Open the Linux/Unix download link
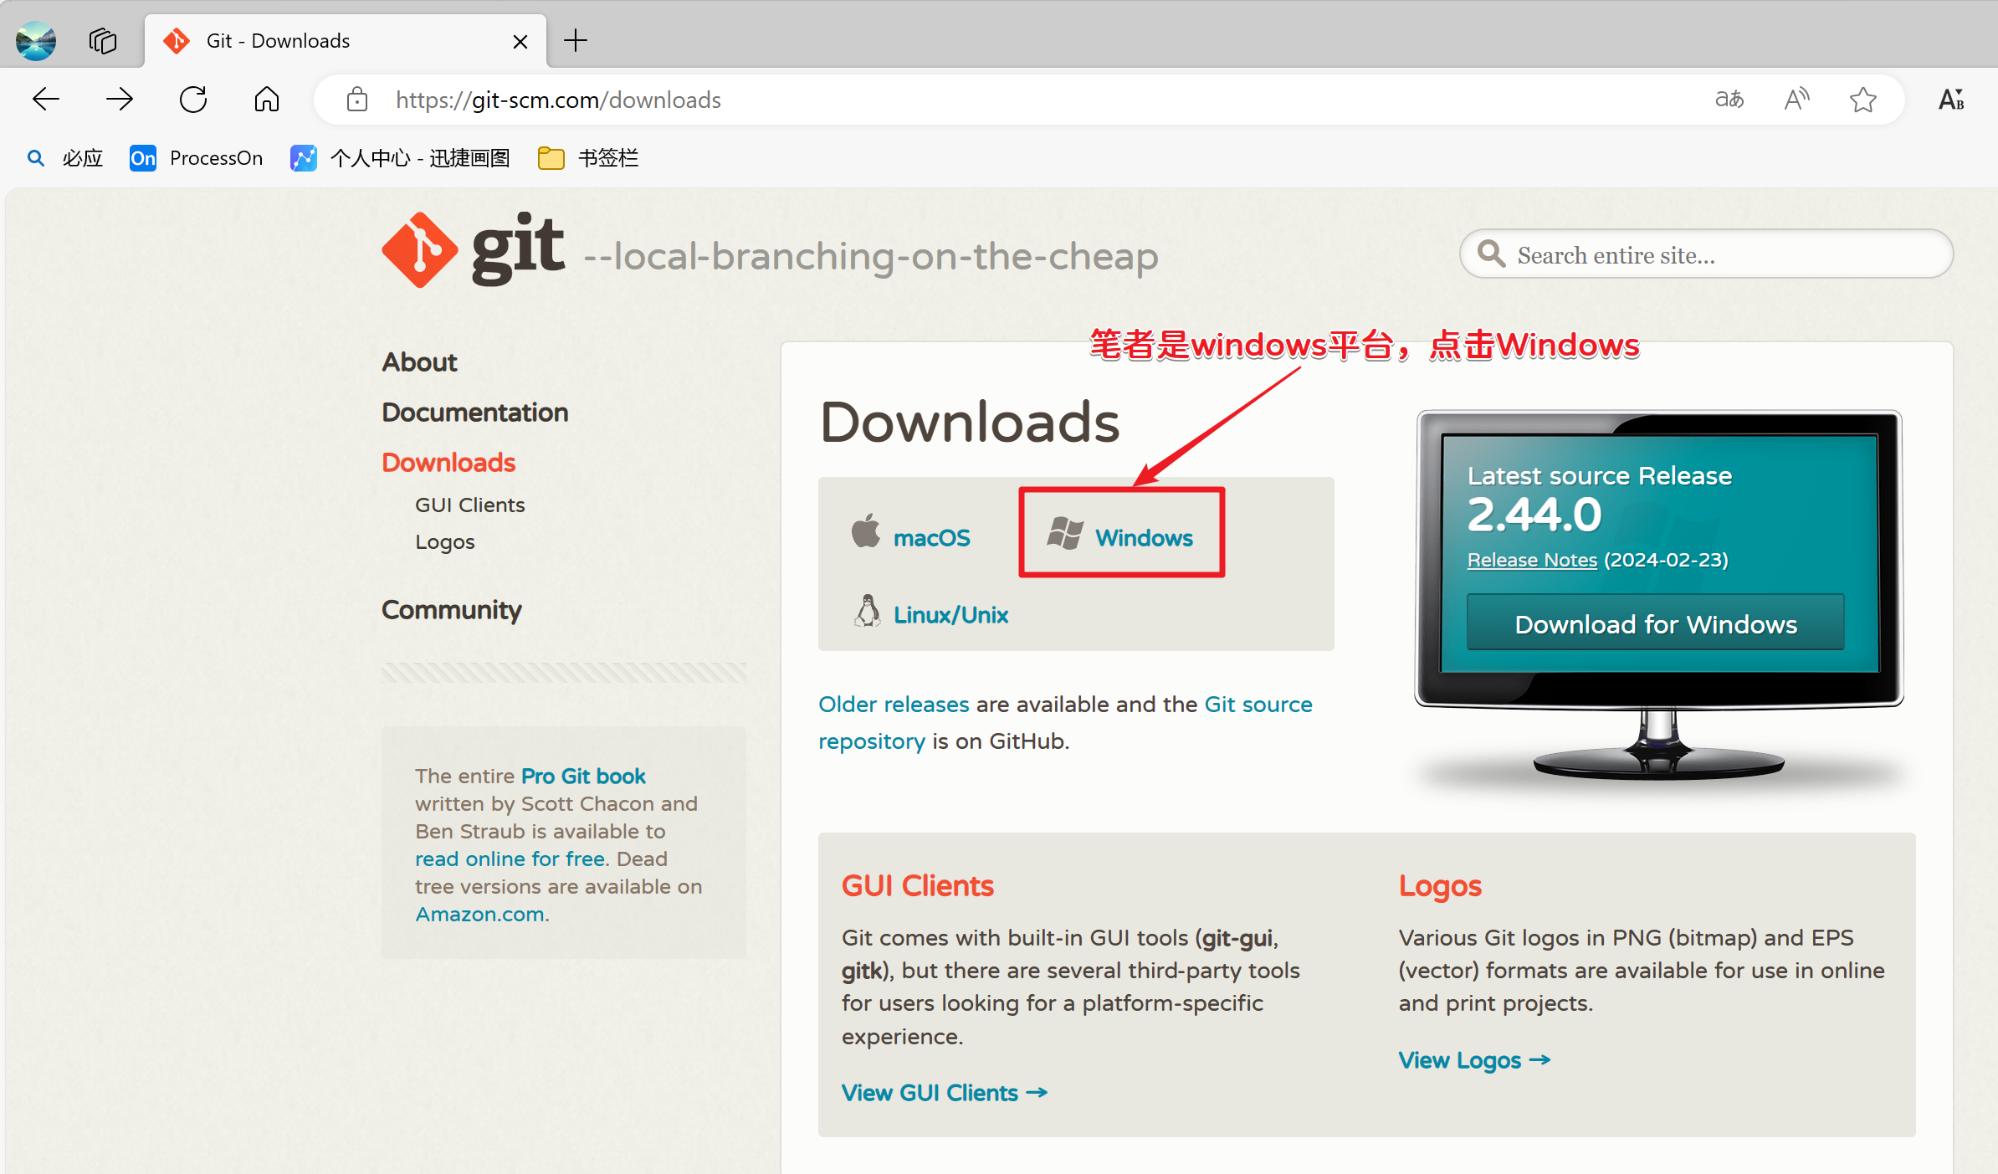 point(950,615)
